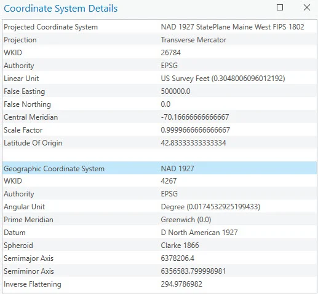Screen dimensions: 318x294
Task: Close the Coordinate System Details window
Action: 307,7
